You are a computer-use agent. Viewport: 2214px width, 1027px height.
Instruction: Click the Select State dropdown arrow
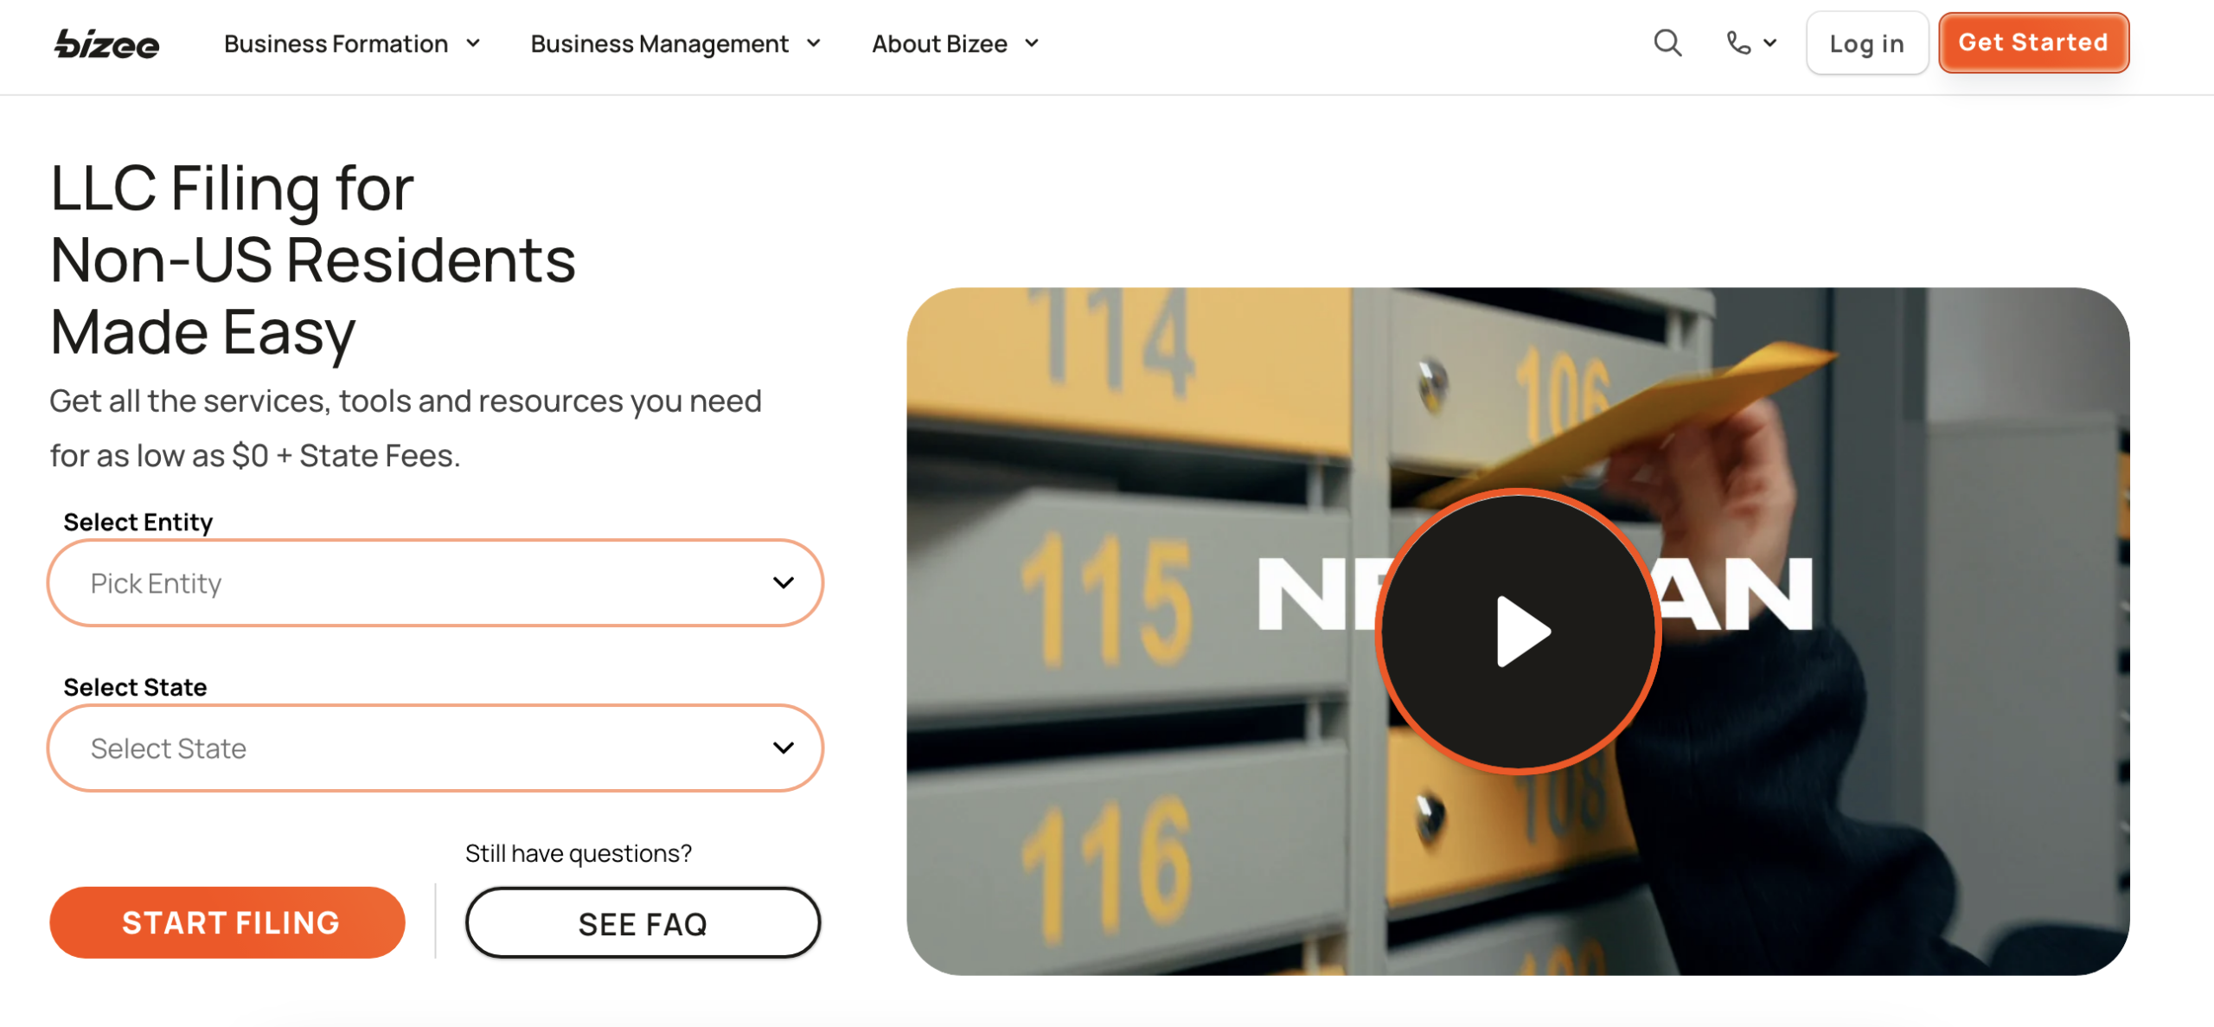783,748
